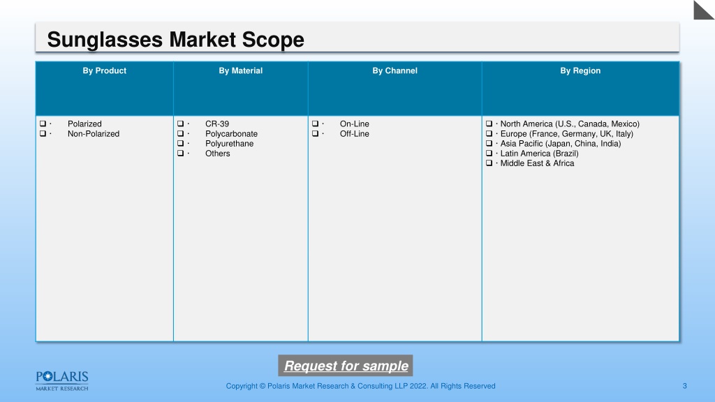Tick the checkbox beside Middle East & Africa
715x402 pixels.
(489, 163)
